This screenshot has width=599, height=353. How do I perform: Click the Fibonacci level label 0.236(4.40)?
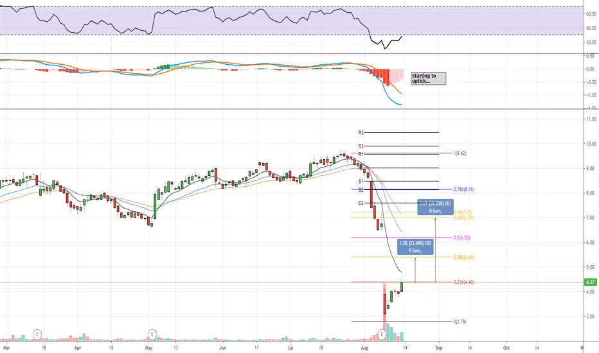pyautogui.click(x=464, y=282)
